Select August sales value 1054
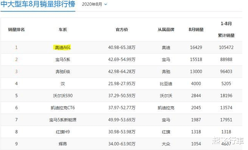Viewport: 248px width, 150px height. point(196,144)
